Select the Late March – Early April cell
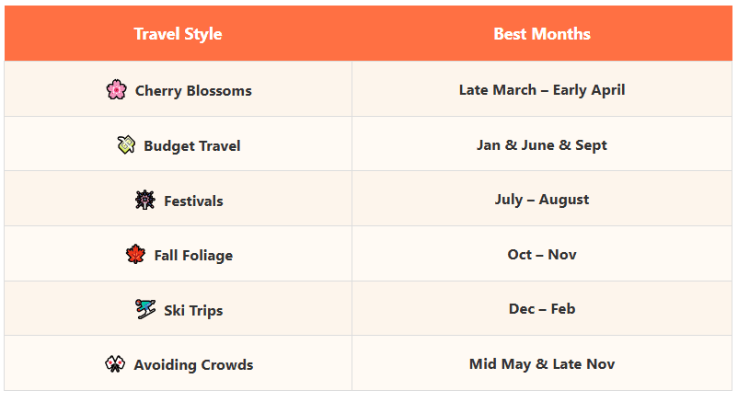 [542, 89]
